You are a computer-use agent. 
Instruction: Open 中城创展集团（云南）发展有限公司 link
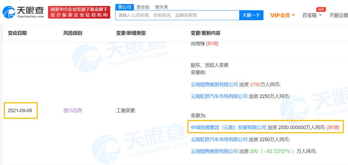(228, 127)
